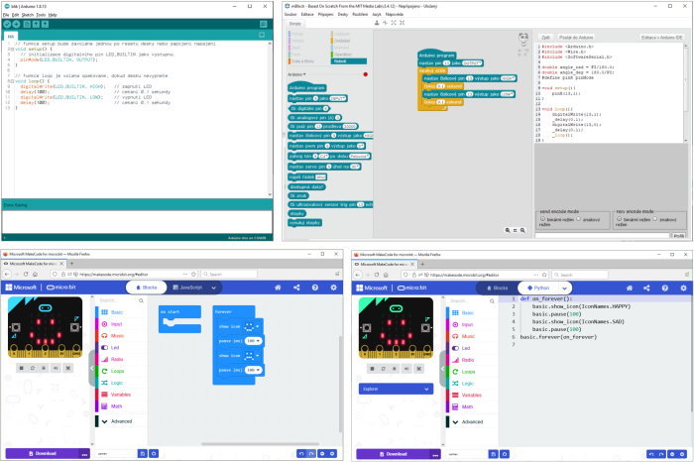Image resolution: width=694 pixels, height=462 pixels.
Task: Open the Sketch menu in Arduino IDE
Action: (28, 15)
